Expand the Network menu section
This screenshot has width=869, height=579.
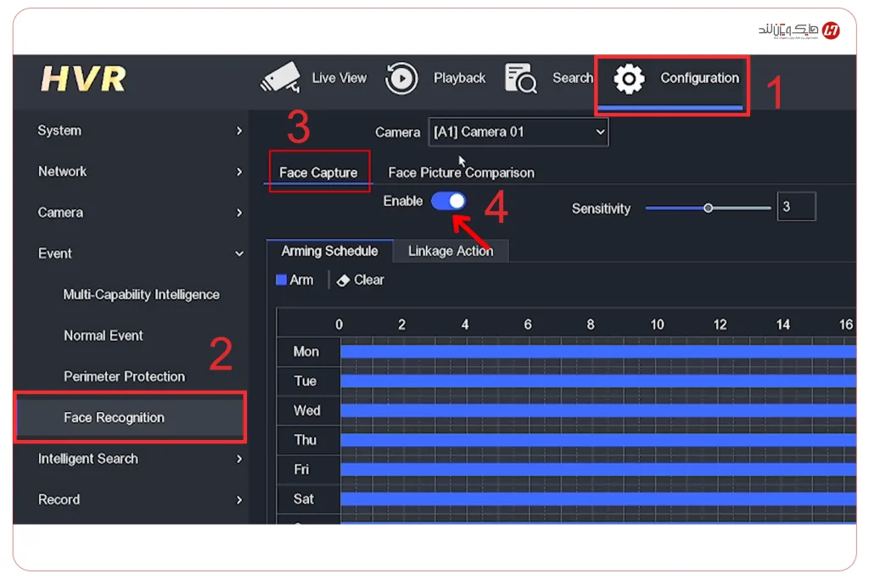click(139, 171)
